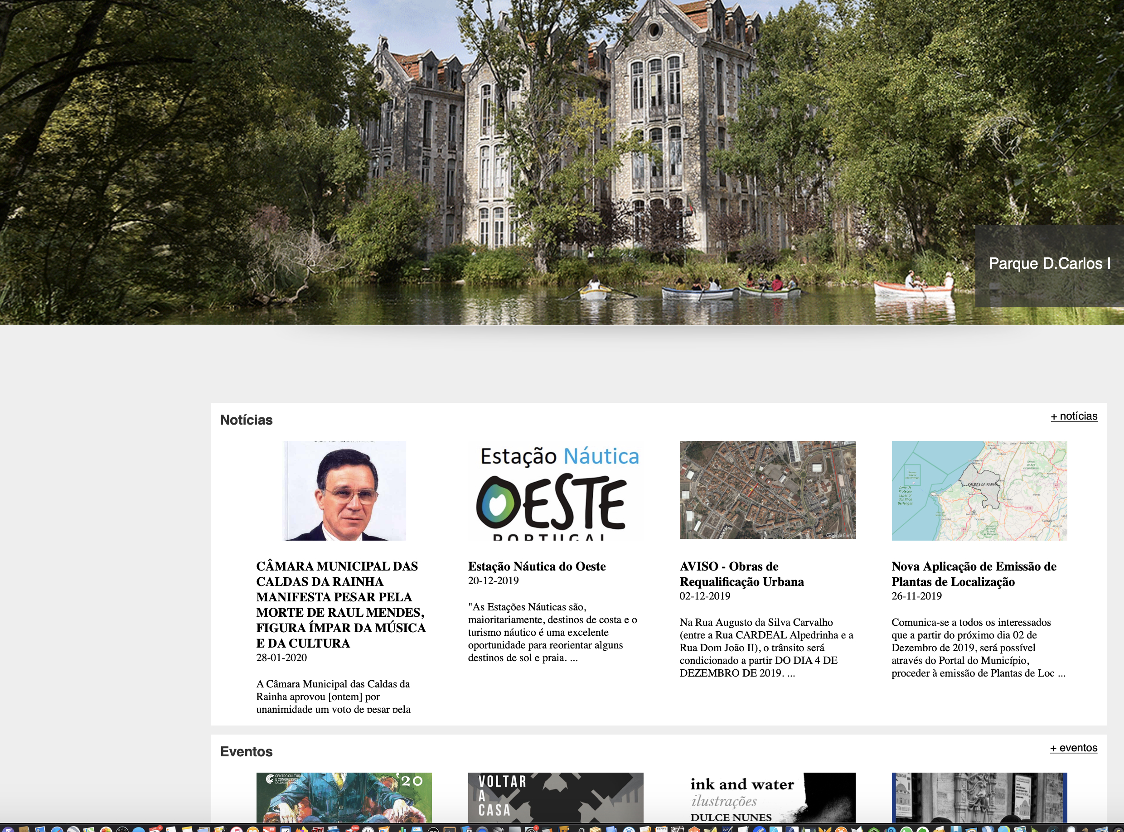Click the Raul Mendes portrait thumbnail

click(x=345, y=490)
